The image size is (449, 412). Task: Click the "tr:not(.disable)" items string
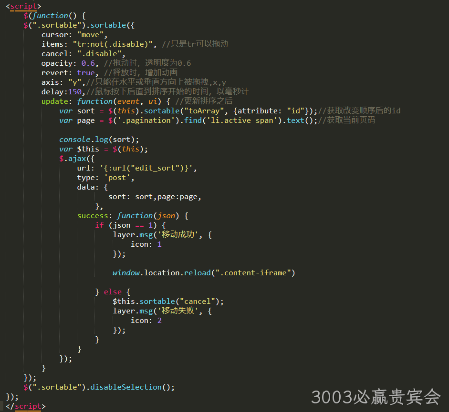[x=113, y=44]
